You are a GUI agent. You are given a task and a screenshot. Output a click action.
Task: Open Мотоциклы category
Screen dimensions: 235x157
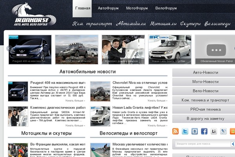pyautogui.click(x=163, y=24)
